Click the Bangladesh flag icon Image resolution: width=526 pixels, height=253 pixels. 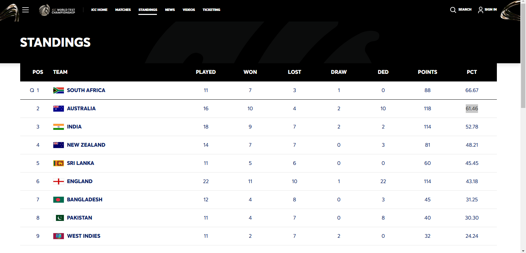pyautogui.click(x=59, y=200)
